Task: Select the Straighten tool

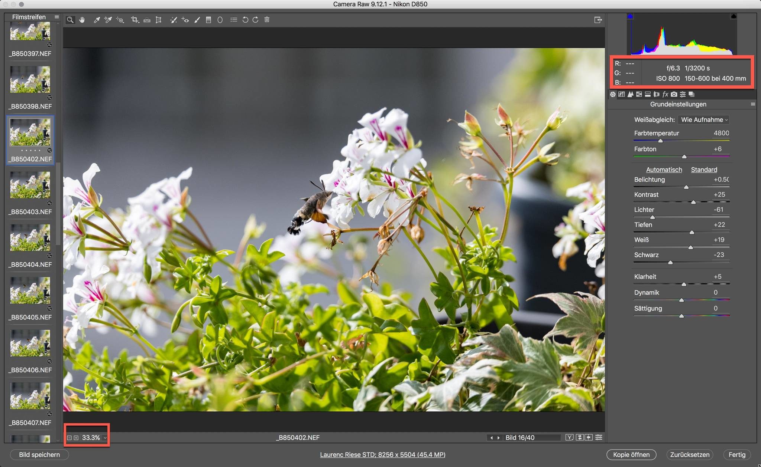Action: (147, 20)
